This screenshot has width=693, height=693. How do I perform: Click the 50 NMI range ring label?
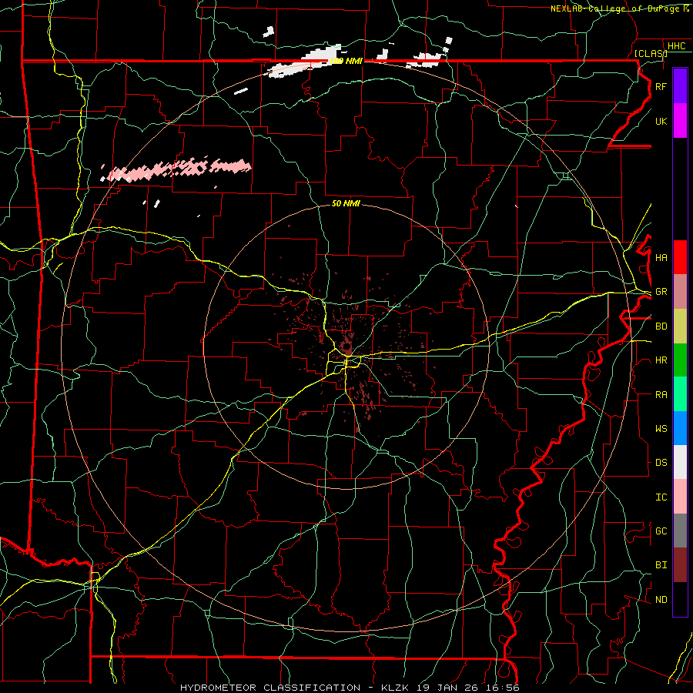[346, 203]
